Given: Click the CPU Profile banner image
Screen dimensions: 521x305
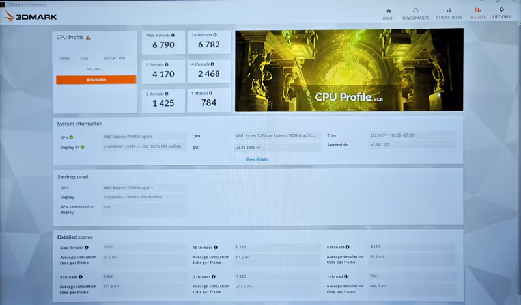Looking at the screenshot, I should (x=349, y=70).
